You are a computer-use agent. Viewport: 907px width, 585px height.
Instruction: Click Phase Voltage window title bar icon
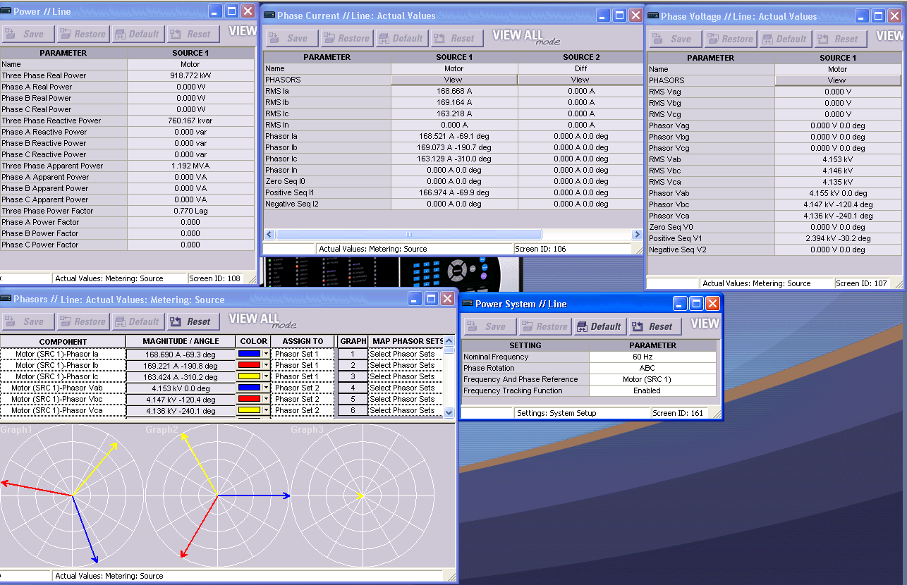(652, 16)
